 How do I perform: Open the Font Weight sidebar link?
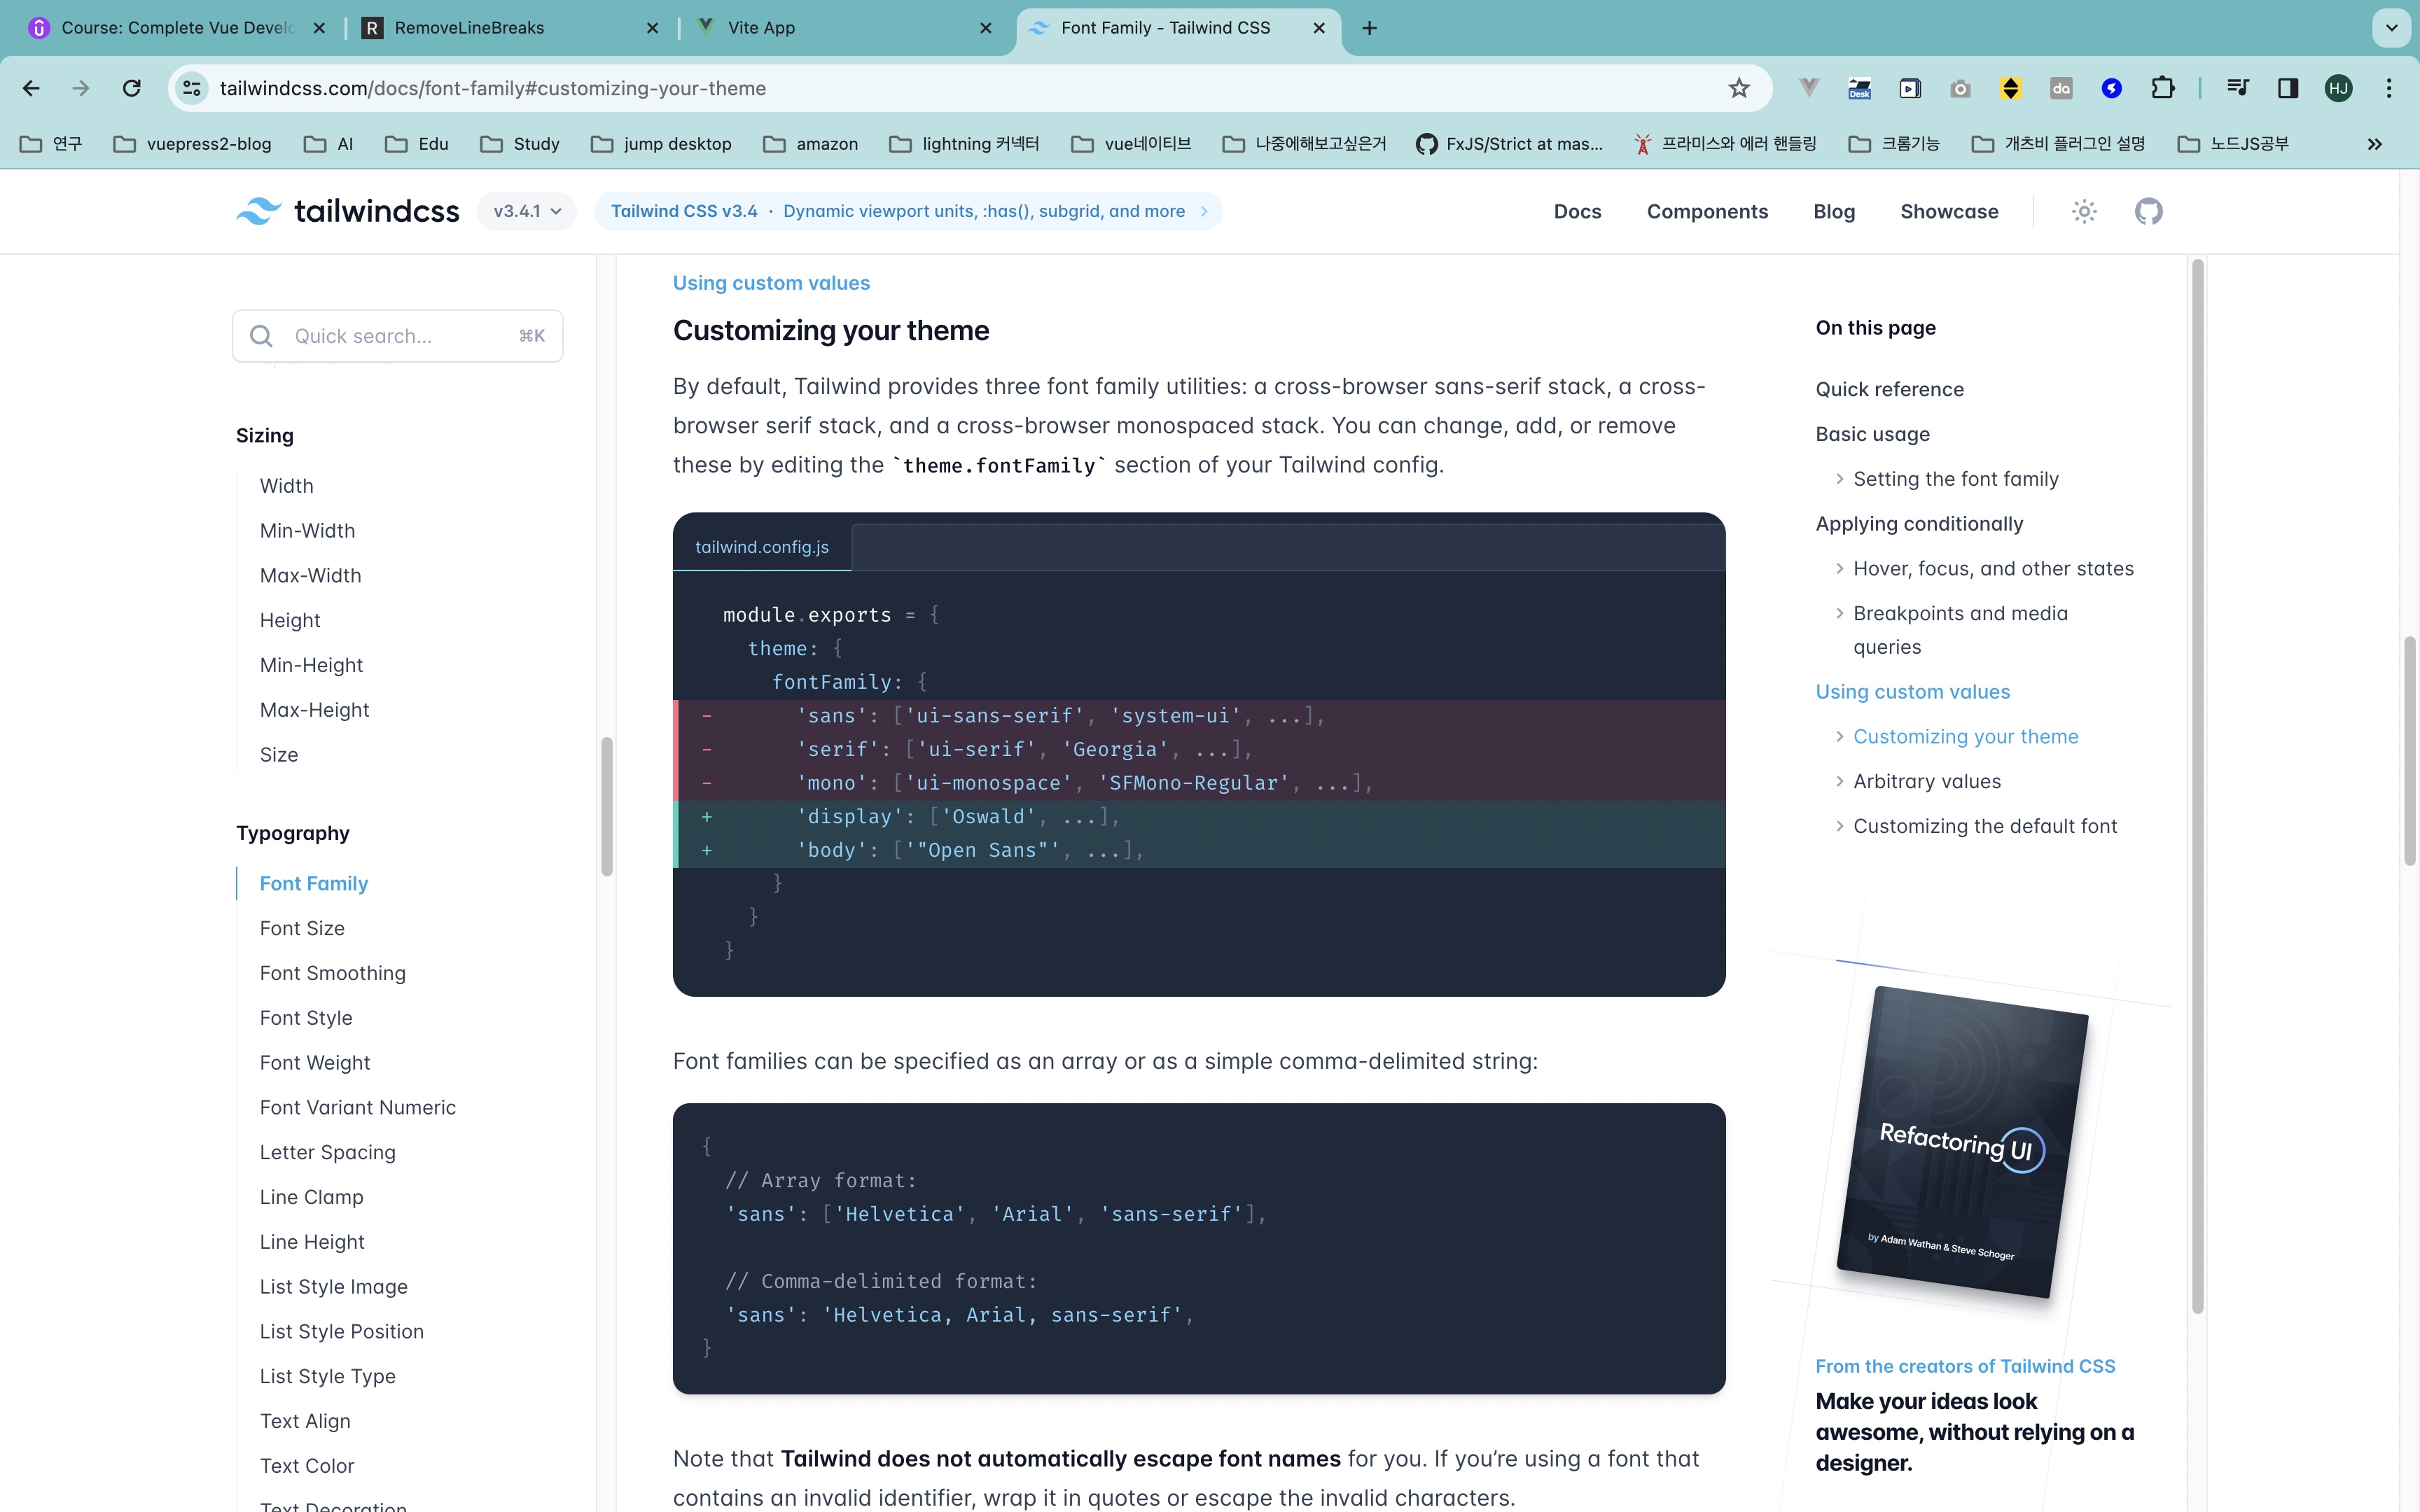[x=315, y=1062]
